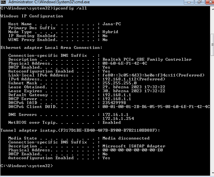214x177 pixels.
Task: Click the Realtek PCIe GBE Family Controller text
Action: (147, 59)
